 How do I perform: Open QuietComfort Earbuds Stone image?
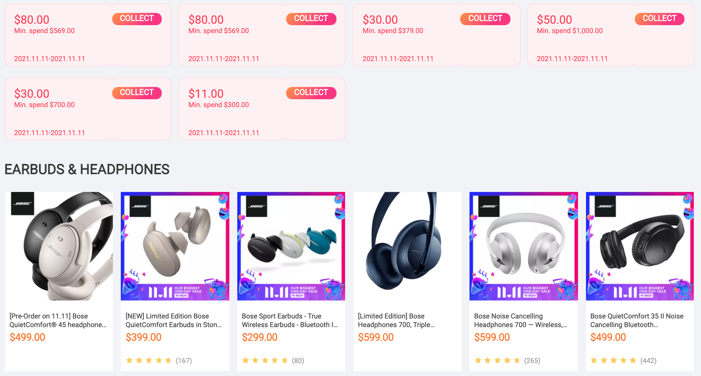175,246
